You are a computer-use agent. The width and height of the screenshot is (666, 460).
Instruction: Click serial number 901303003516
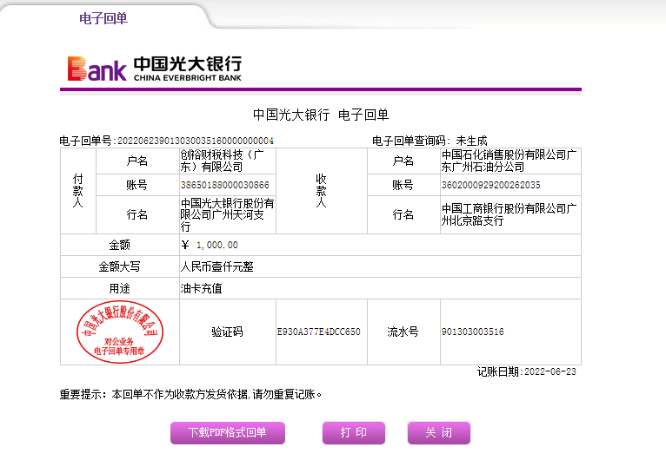point(472,332)
